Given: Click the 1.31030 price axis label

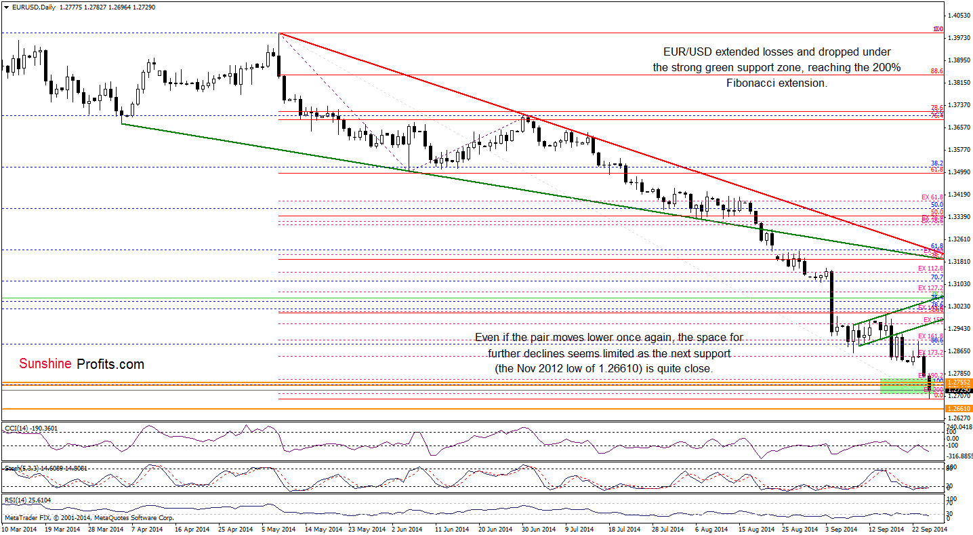Looking at the screenshot, I should pyautogui.click(x=959, y=283).
